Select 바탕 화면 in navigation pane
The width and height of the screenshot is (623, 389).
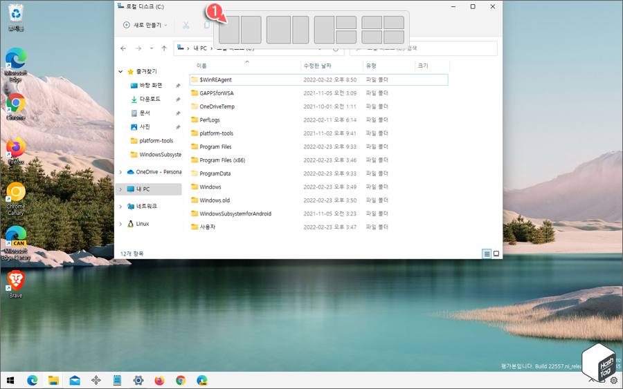click(151, 86)
